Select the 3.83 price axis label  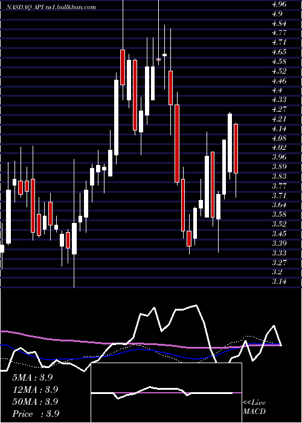(280, 176)
